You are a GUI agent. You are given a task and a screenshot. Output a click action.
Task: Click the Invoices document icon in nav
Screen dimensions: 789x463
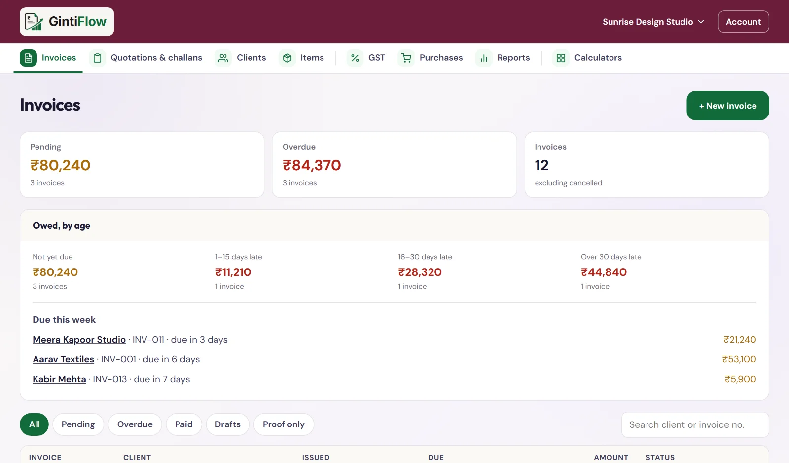pyautogui.click(x=28, y=58)
